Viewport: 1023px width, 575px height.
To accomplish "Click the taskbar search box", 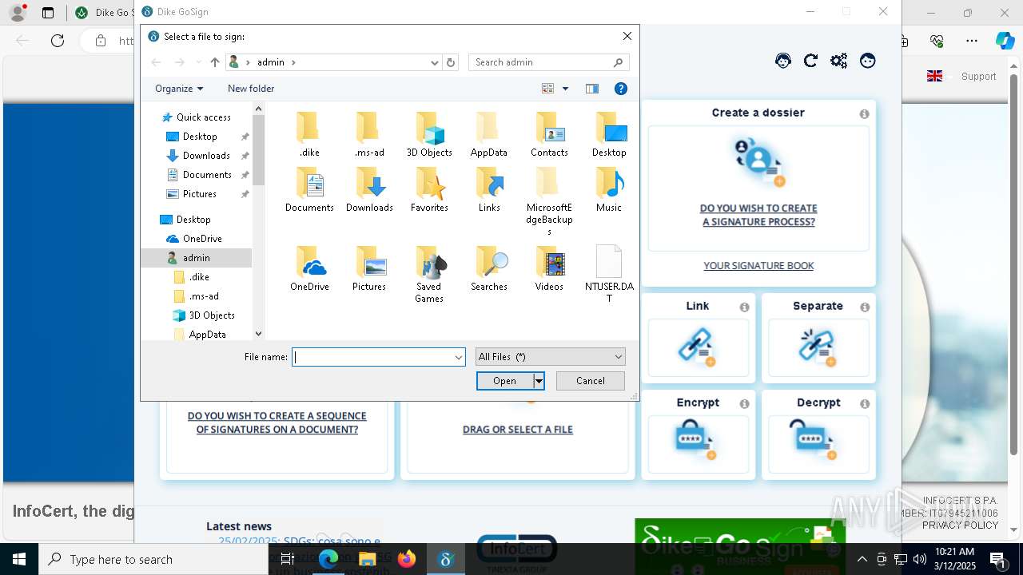I will coord(153,559).
